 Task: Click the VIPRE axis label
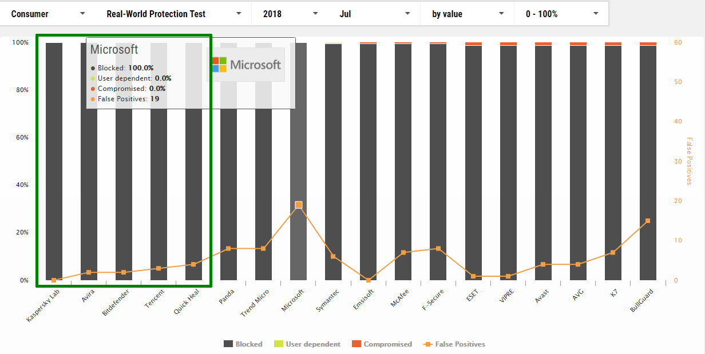point(508,295)
